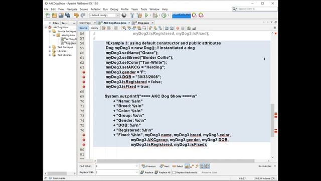Collapse the AKCDogShow project node
Viewport: 321px width, 181px height.
click(x=46, y=27)
